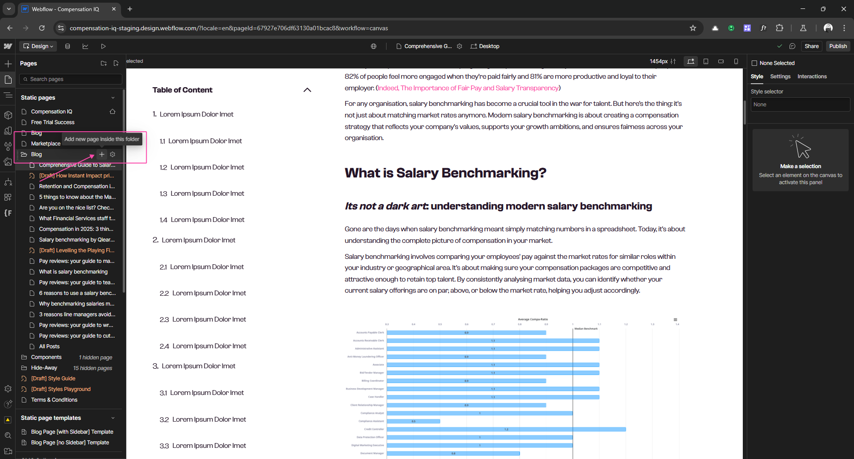Open the Desktop breakpoint selector in top bar
The image size is (854, 459).
485,46
